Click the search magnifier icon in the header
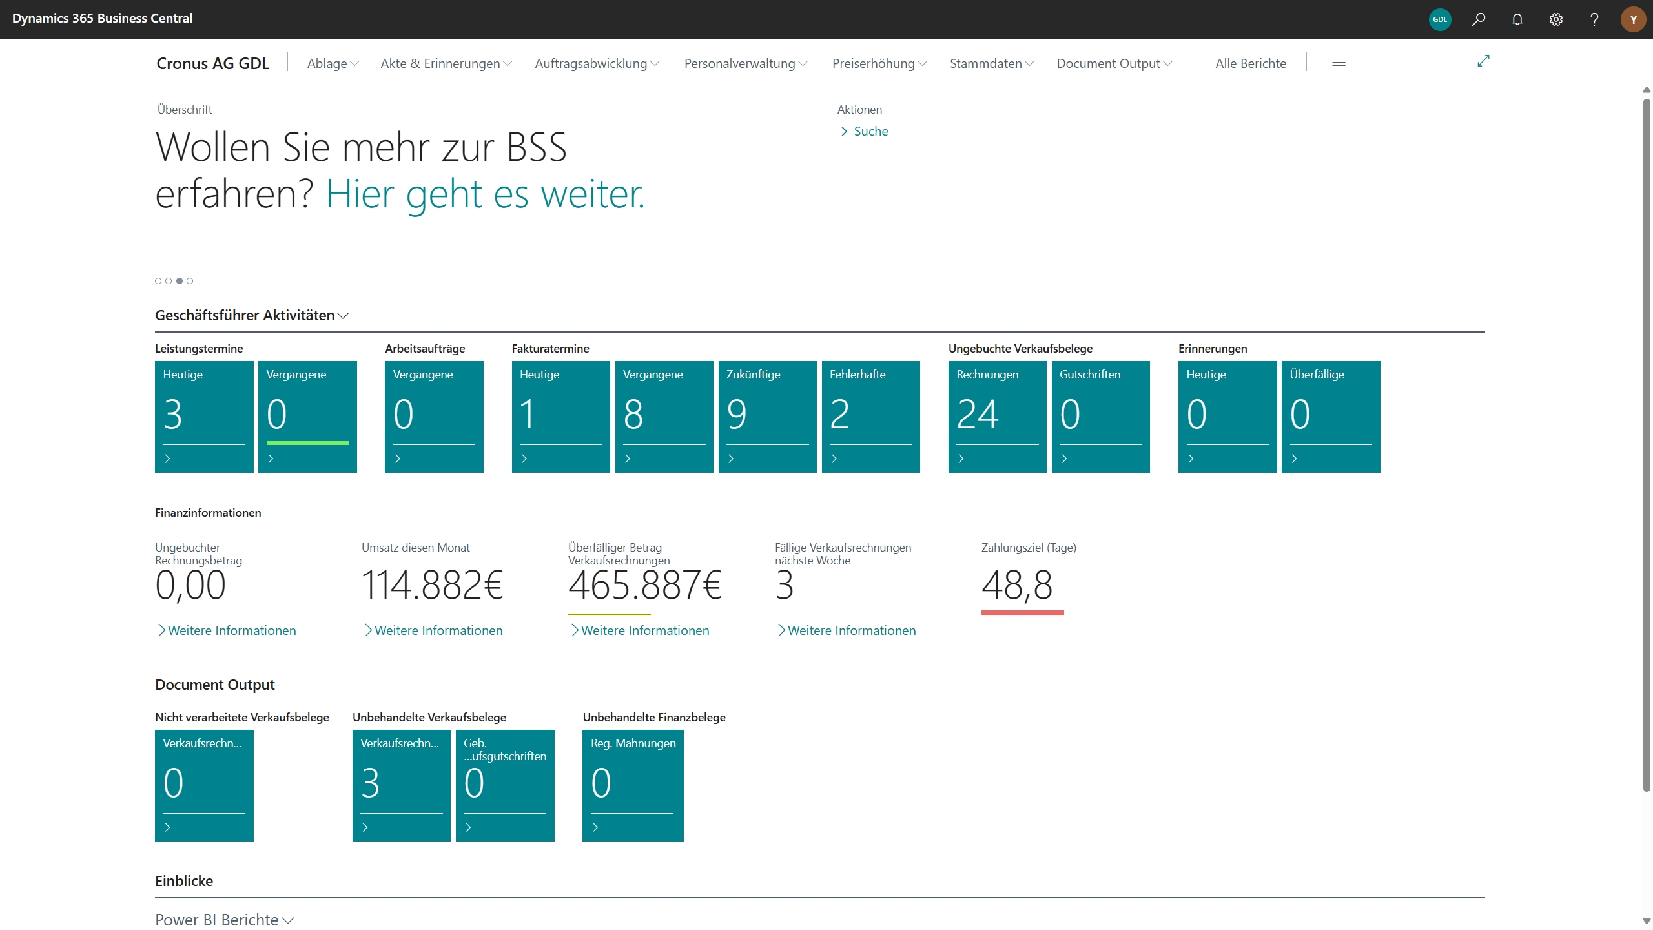This screenshot has width=1653, height=930. (1479, 19)
